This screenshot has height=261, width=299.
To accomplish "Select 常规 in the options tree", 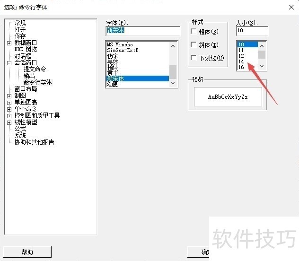I will [x=20, y=23].
